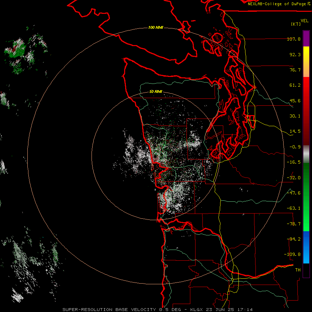
Task: Click the blue segment of the velocity color bar
Action: click(x=306, y=247)
